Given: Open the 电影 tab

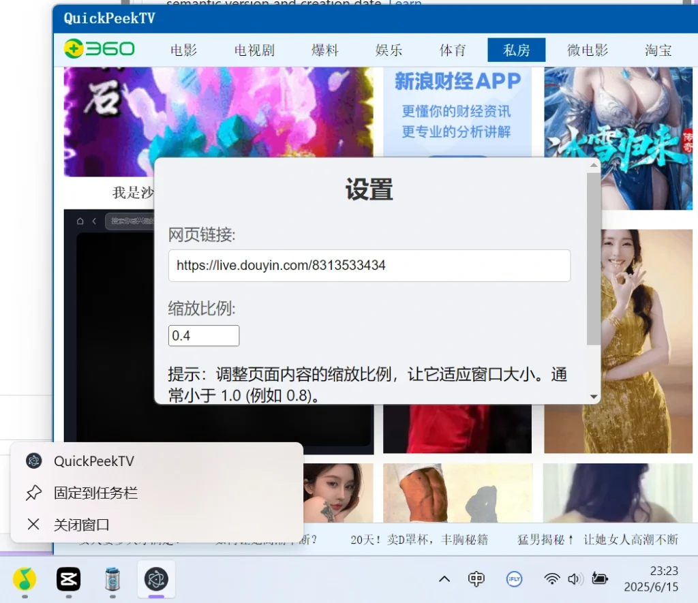Looking at the screenshot, I should point(184,50).
